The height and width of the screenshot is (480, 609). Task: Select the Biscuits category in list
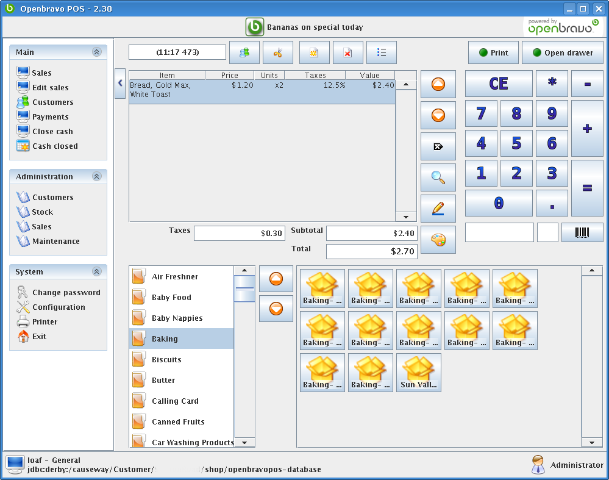pyautogui.click(x=166, y=360)
